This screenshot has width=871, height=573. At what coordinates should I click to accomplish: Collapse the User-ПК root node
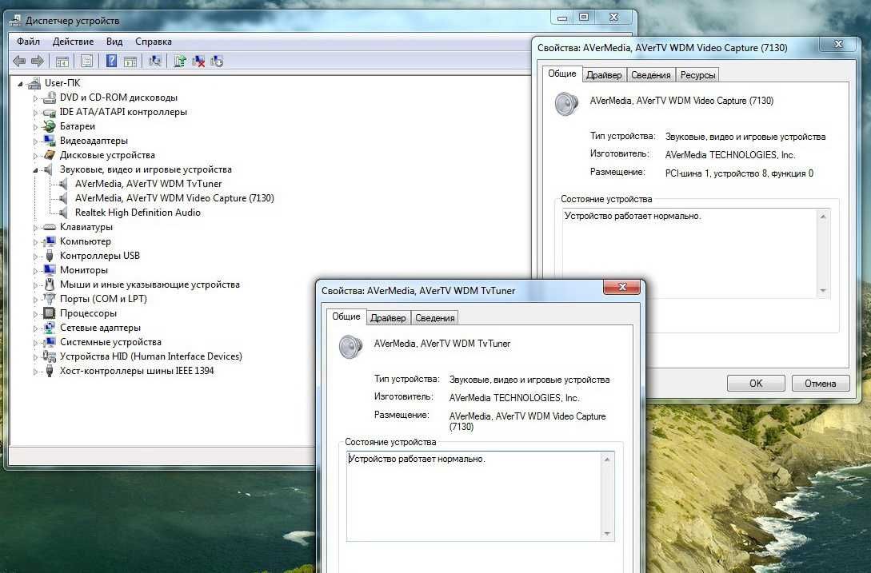21,84
